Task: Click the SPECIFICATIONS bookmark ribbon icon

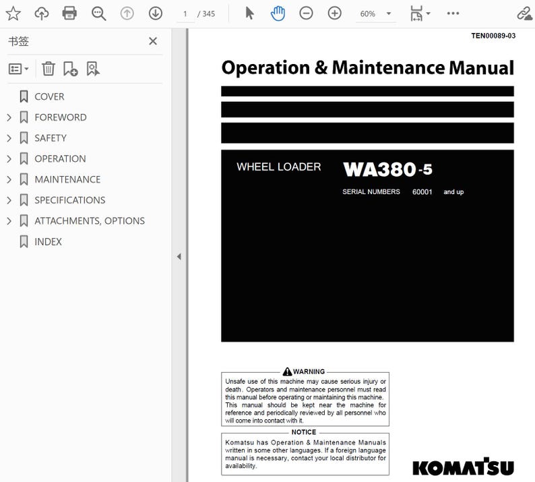Action: pos(24,200)
